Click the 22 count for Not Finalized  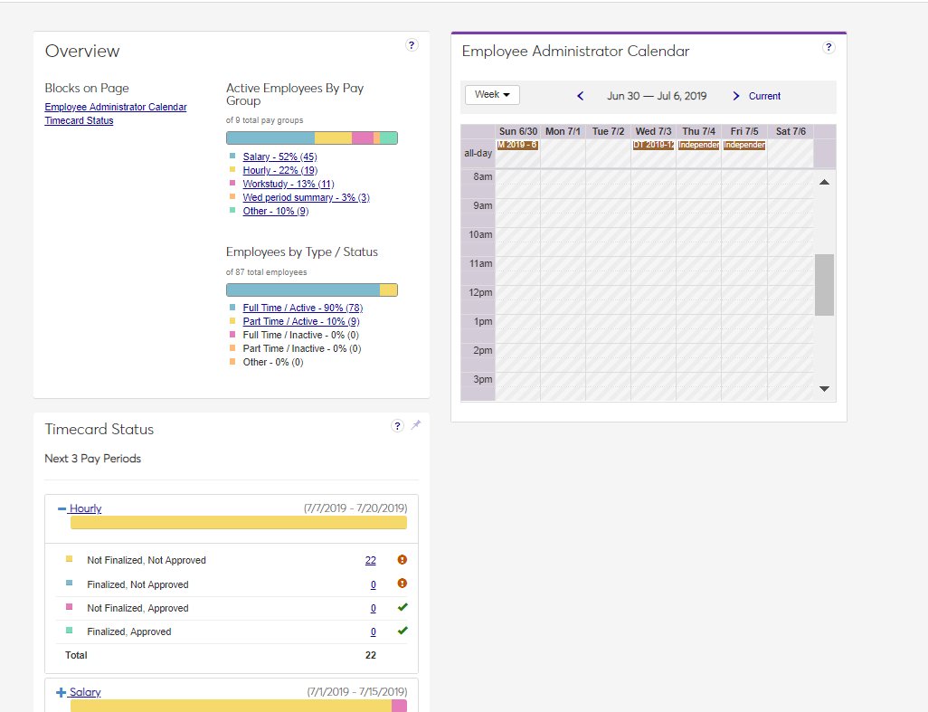tap(371, 561)
